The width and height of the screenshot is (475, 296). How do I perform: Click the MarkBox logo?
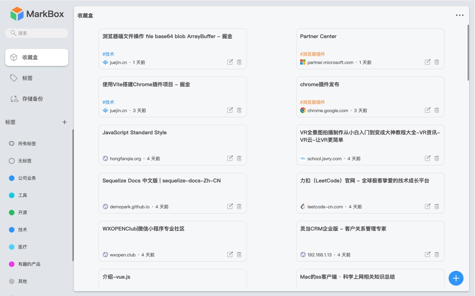click(x=37, y=14)
